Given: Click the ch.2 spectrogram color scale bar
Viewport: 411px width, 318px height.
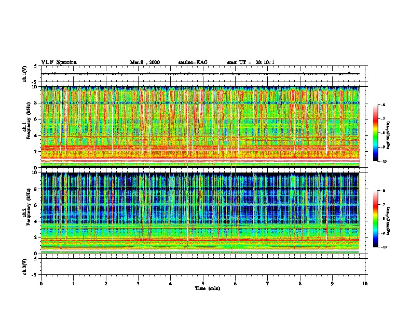Looking at the screenshot, I should [x=375, y=219].
